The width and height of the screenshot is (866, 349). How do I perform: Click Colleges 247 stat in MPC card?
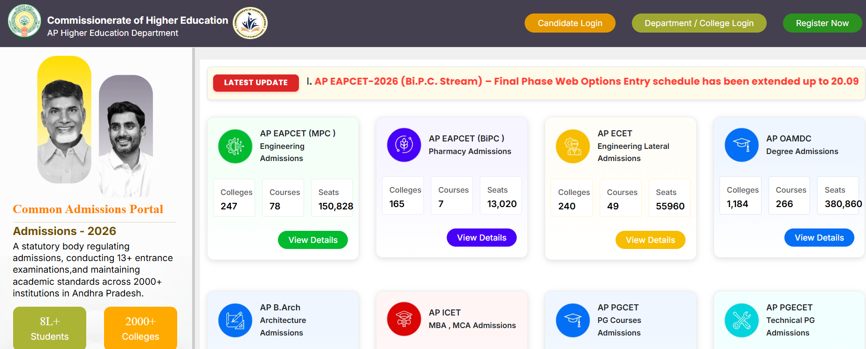pos(234,198)
